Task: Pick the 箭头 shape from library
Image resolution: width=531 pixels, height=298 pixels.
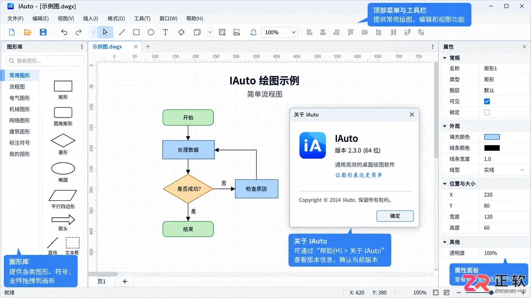Action: [x=63, y=223]
